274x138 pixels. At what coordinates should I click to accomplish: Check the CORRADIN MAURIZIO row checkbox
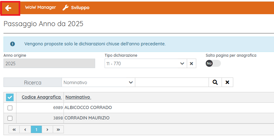(10, 118)
